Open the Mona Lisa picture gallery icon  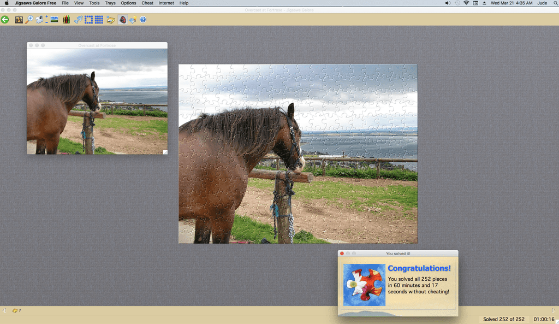[x=19, y=20]
